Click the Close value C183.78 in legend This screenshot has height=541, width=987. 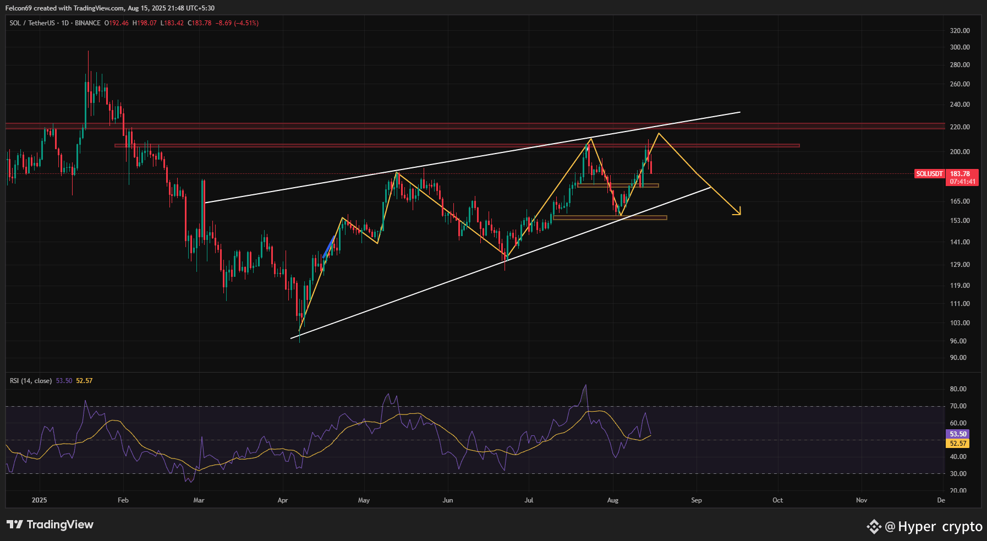pos(200,23)
